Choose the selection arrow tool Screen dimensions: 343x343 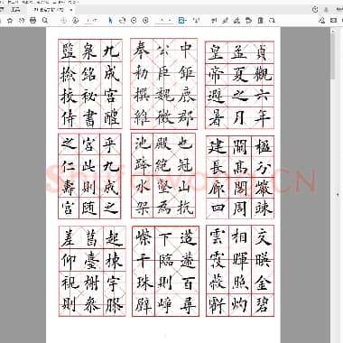[x=110, y=21]
